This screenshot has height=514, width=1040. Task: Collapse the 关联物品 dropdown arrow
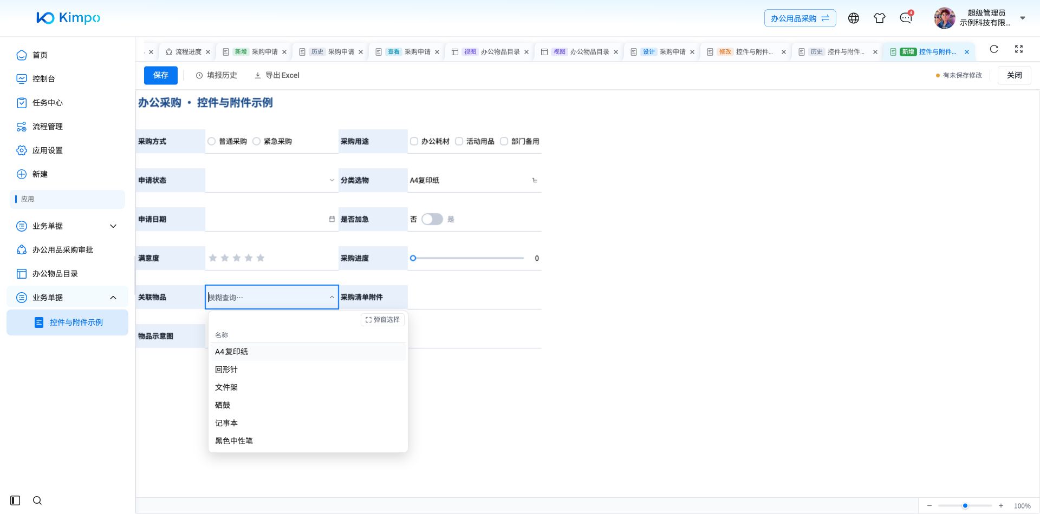(x=332, y=297)
